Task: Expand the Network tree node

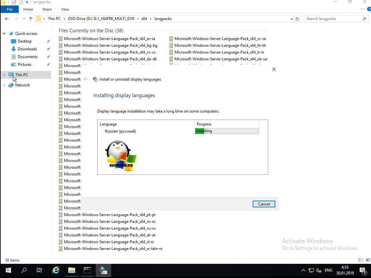Action: [4, 85]
